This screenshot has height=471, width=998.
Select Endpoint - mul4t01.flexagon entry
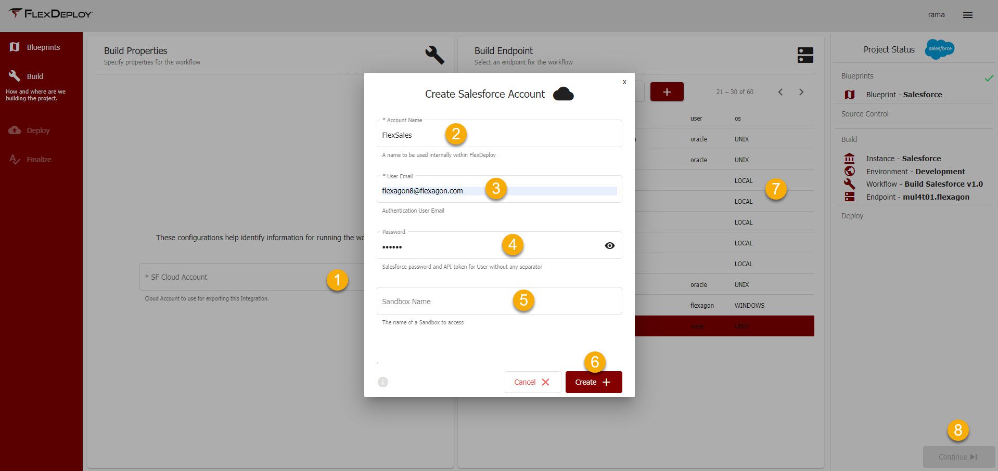click(918, 197)
